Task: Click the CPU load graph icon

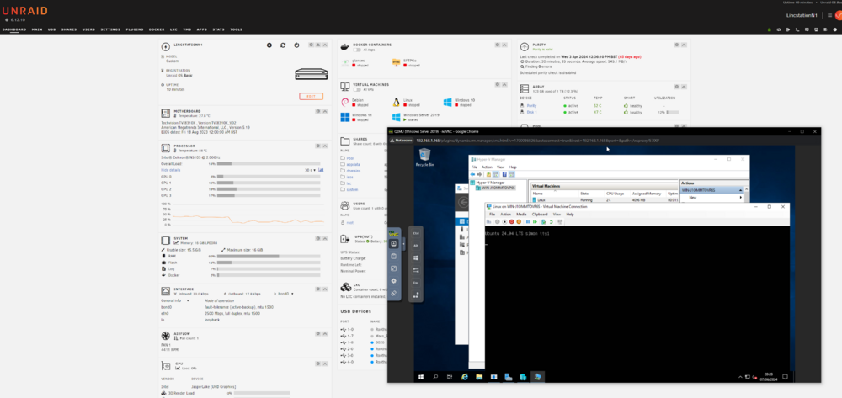Action: (321, 170)
